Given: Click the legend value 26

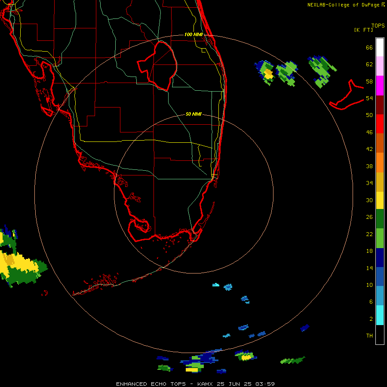Looking at the screenshot, I should tap(369, 217).
